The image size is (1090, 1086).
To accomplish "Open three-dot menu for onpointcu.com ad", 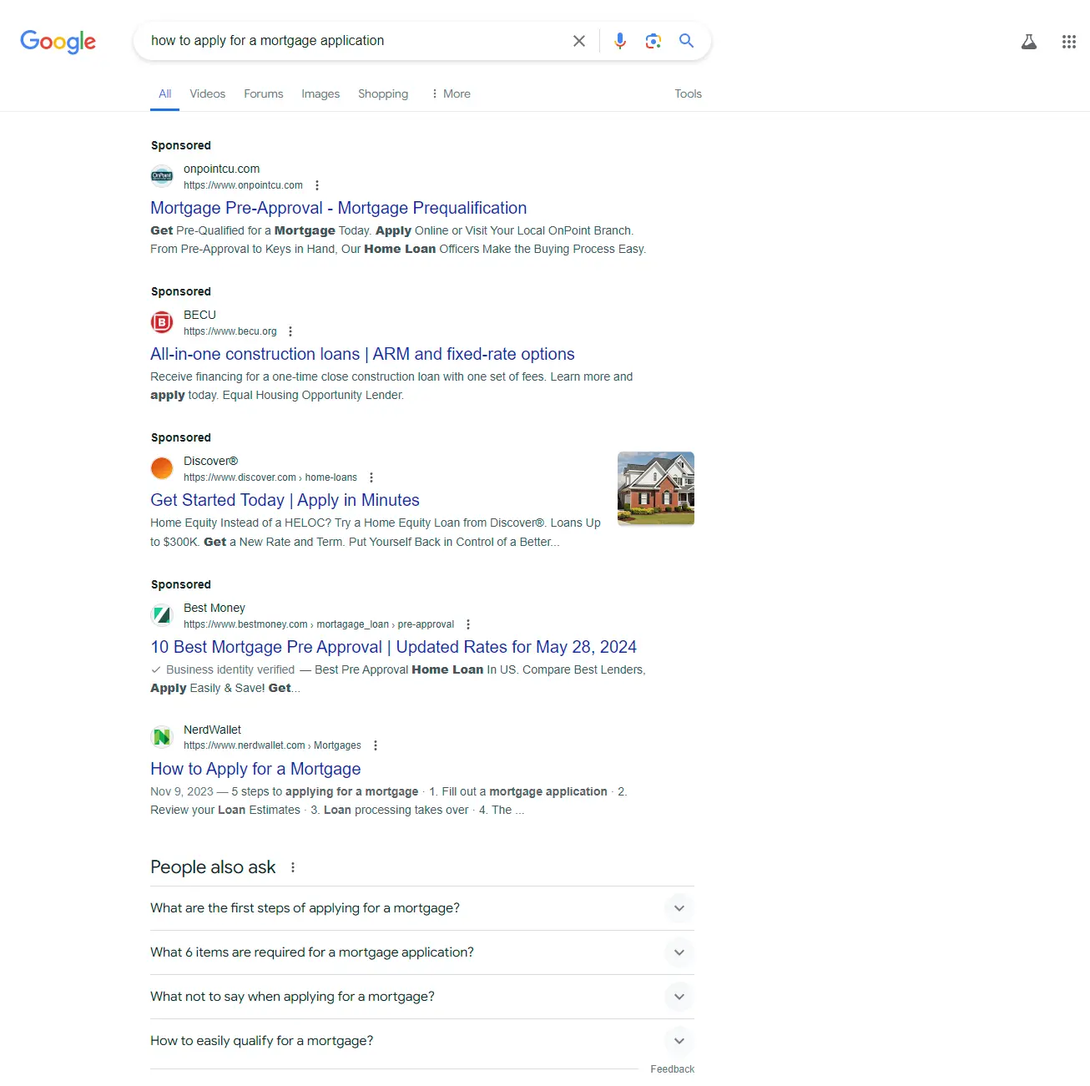I will pos(317,185).
